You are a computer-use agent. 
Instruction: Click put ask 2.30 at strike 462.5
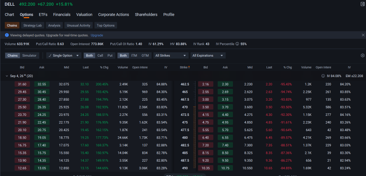225,84
